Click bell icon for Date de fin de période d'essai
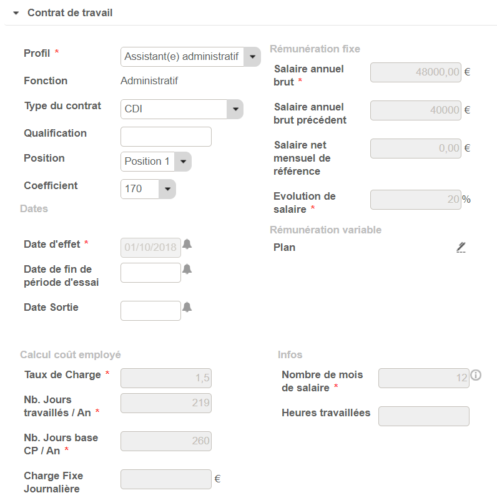Image resolution: width=497 pixels, height=498 pixels. 187,269
